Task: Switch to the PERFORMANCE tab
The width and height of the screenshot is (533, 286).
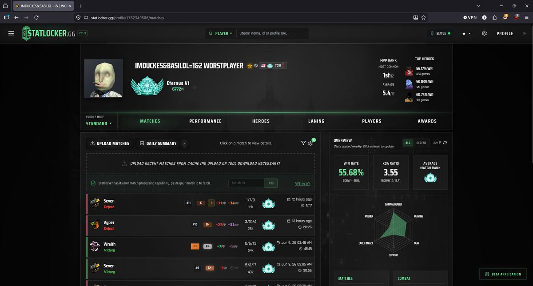Action: tap(205, 121)
